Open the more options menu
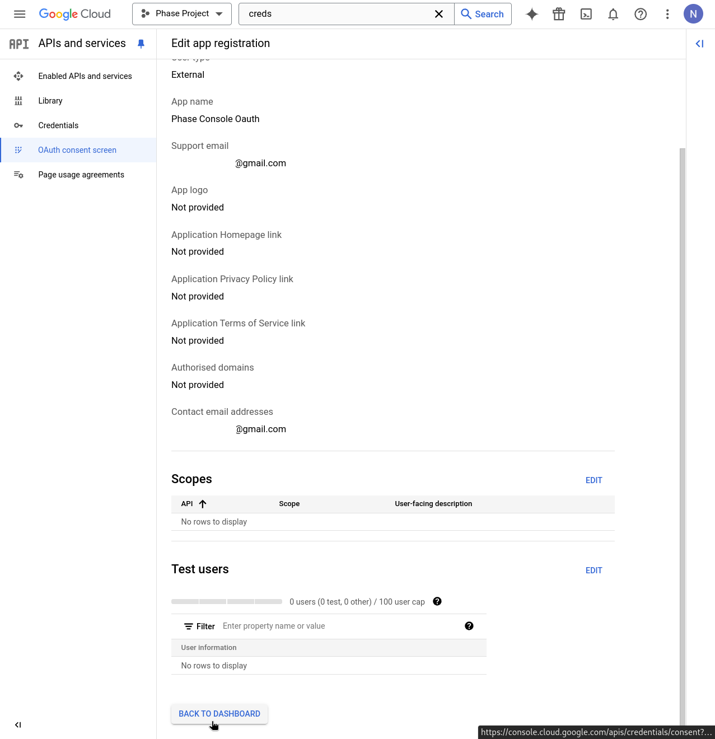Viewport: 715px width, 739px height. point(667,14)
